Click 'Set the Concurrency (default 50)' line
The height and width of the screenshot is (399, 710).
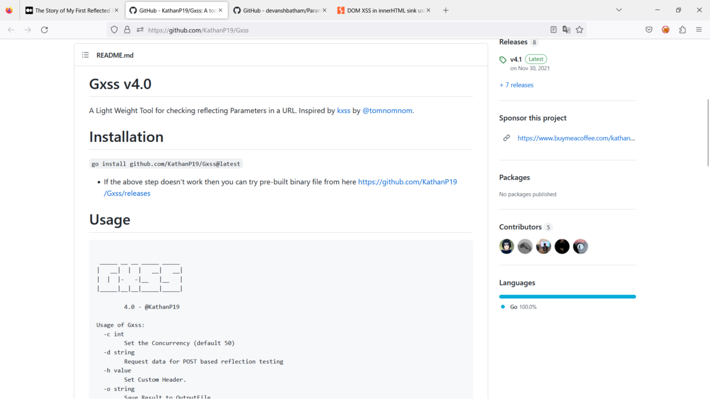coord(179,343)
